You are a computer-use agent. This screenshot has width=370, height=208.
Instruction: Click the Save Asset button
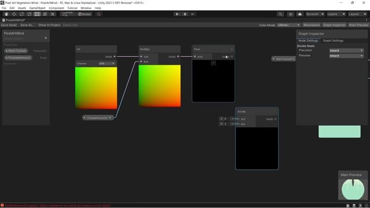[9, 25]
